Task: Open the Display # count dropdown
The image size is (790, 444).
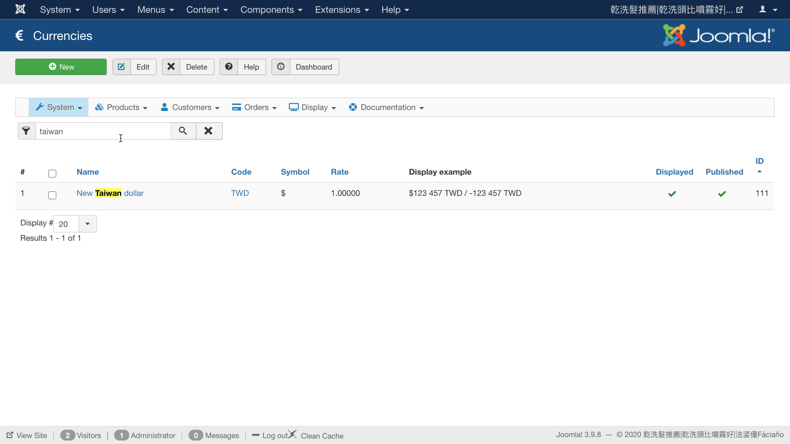Action: pyautogui.click(x=75, y=224)
